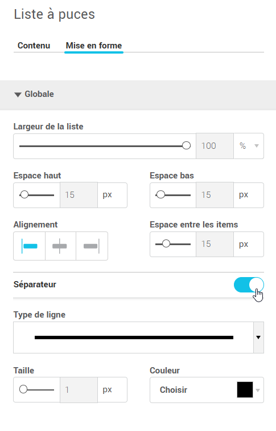Click the Taille value input field
Screen dimensions: 276x431
pyautogui.click(x=79, y=390)
